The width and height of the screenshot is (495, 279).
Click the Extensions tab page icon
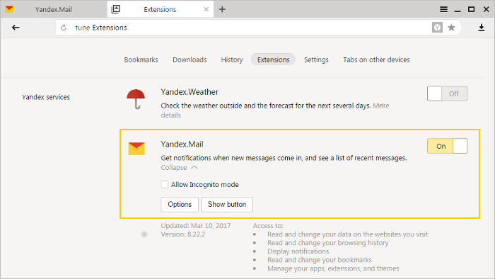(x=116, y=9)
